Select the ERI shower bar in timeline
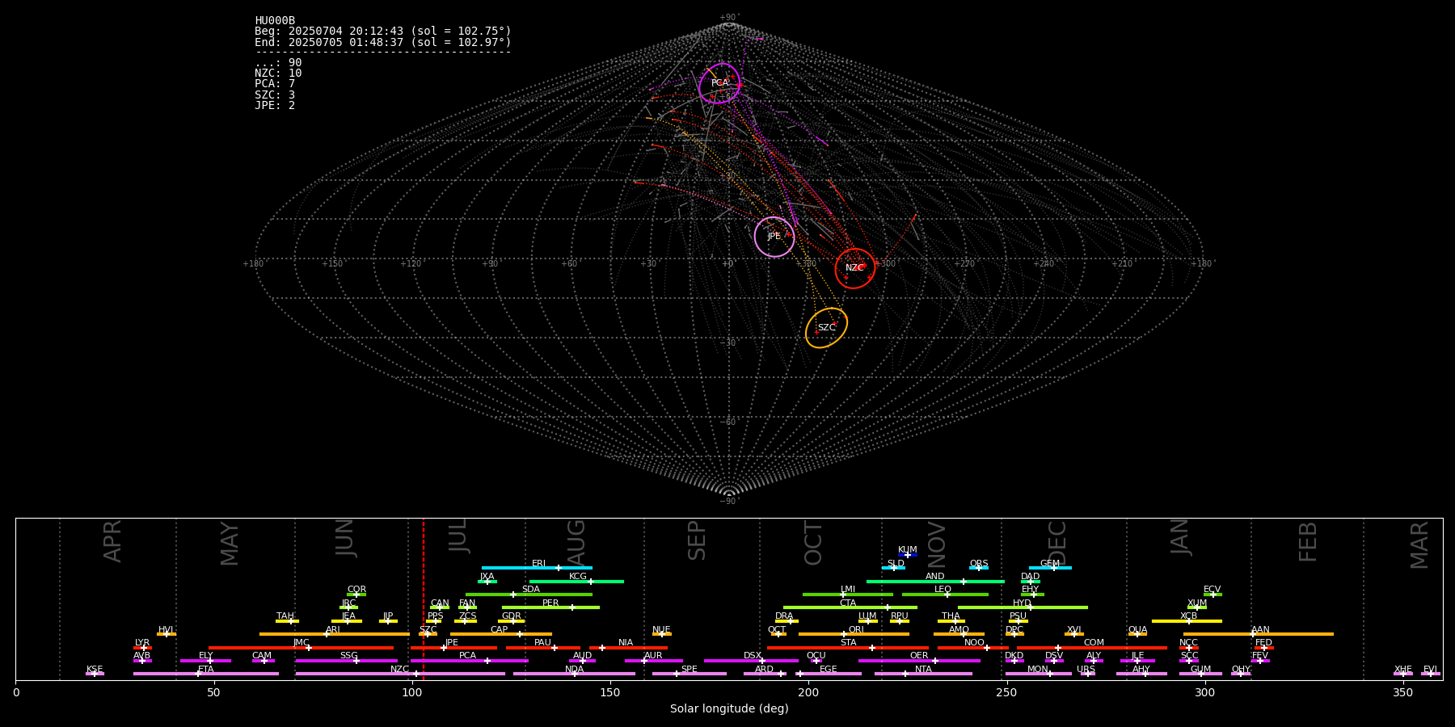 [537, 568]
